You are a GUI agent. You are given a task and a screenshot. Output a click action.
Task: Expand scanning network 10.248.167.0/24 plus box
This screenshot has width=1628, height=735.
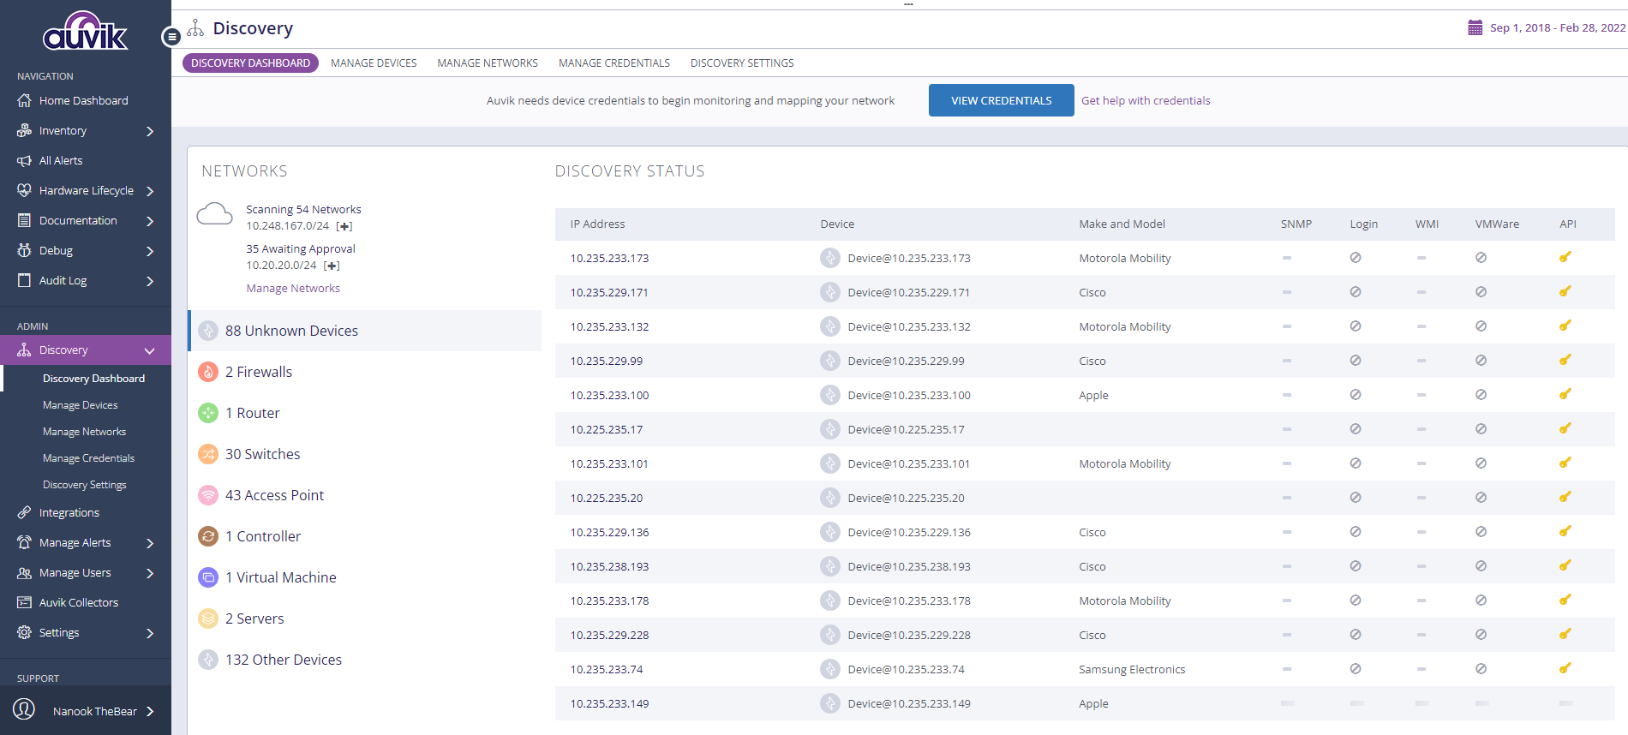point(344,226)
